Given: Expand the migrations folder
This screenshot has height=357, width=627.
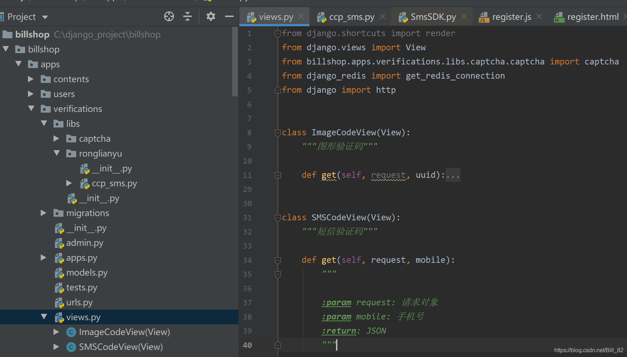Looking at the screenshot, I should point(44,213).
